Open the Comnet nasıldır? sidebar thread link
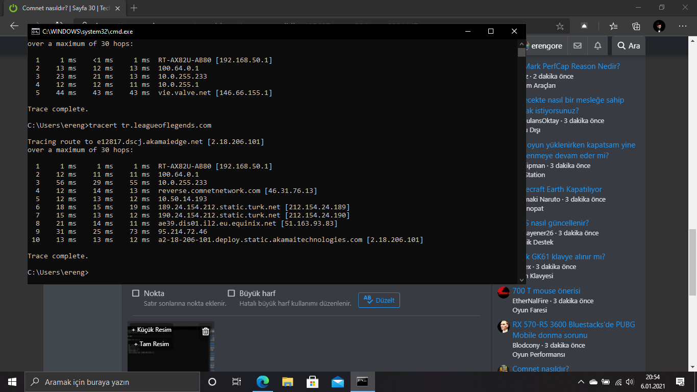Viewport: 697px width, 392px height. tap(540, 369)
